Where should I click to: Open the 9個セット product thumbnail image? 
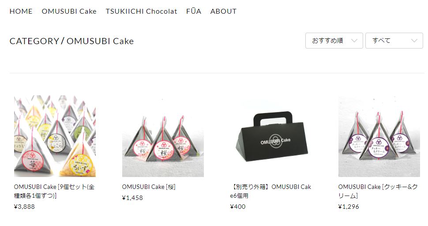tap(55, 136)
